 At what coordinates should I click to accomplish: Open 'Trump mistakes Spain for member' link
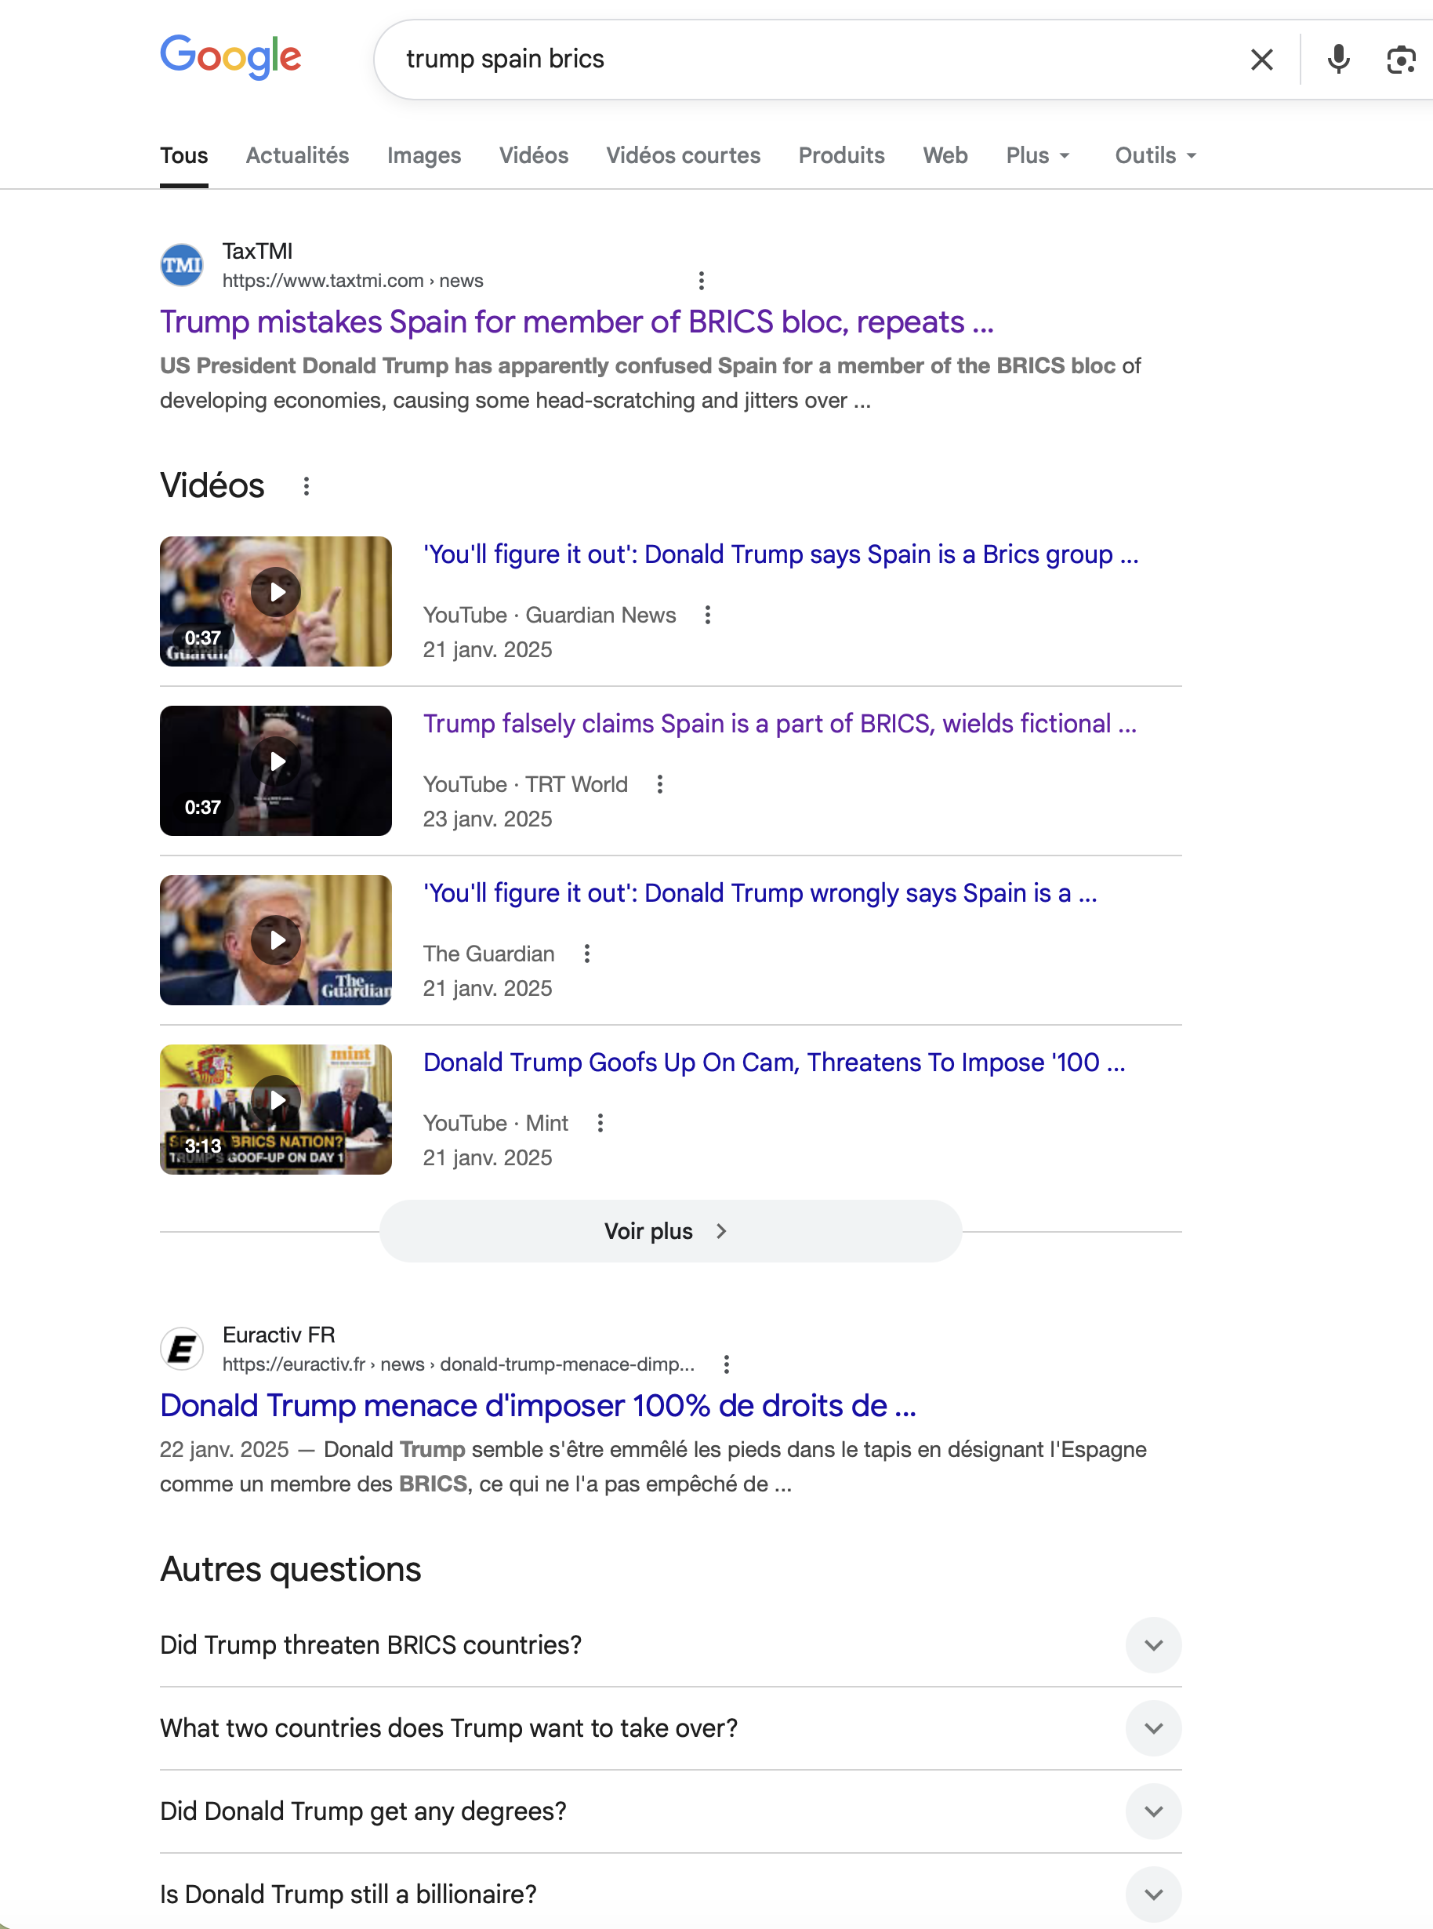(x=576, y=322)
